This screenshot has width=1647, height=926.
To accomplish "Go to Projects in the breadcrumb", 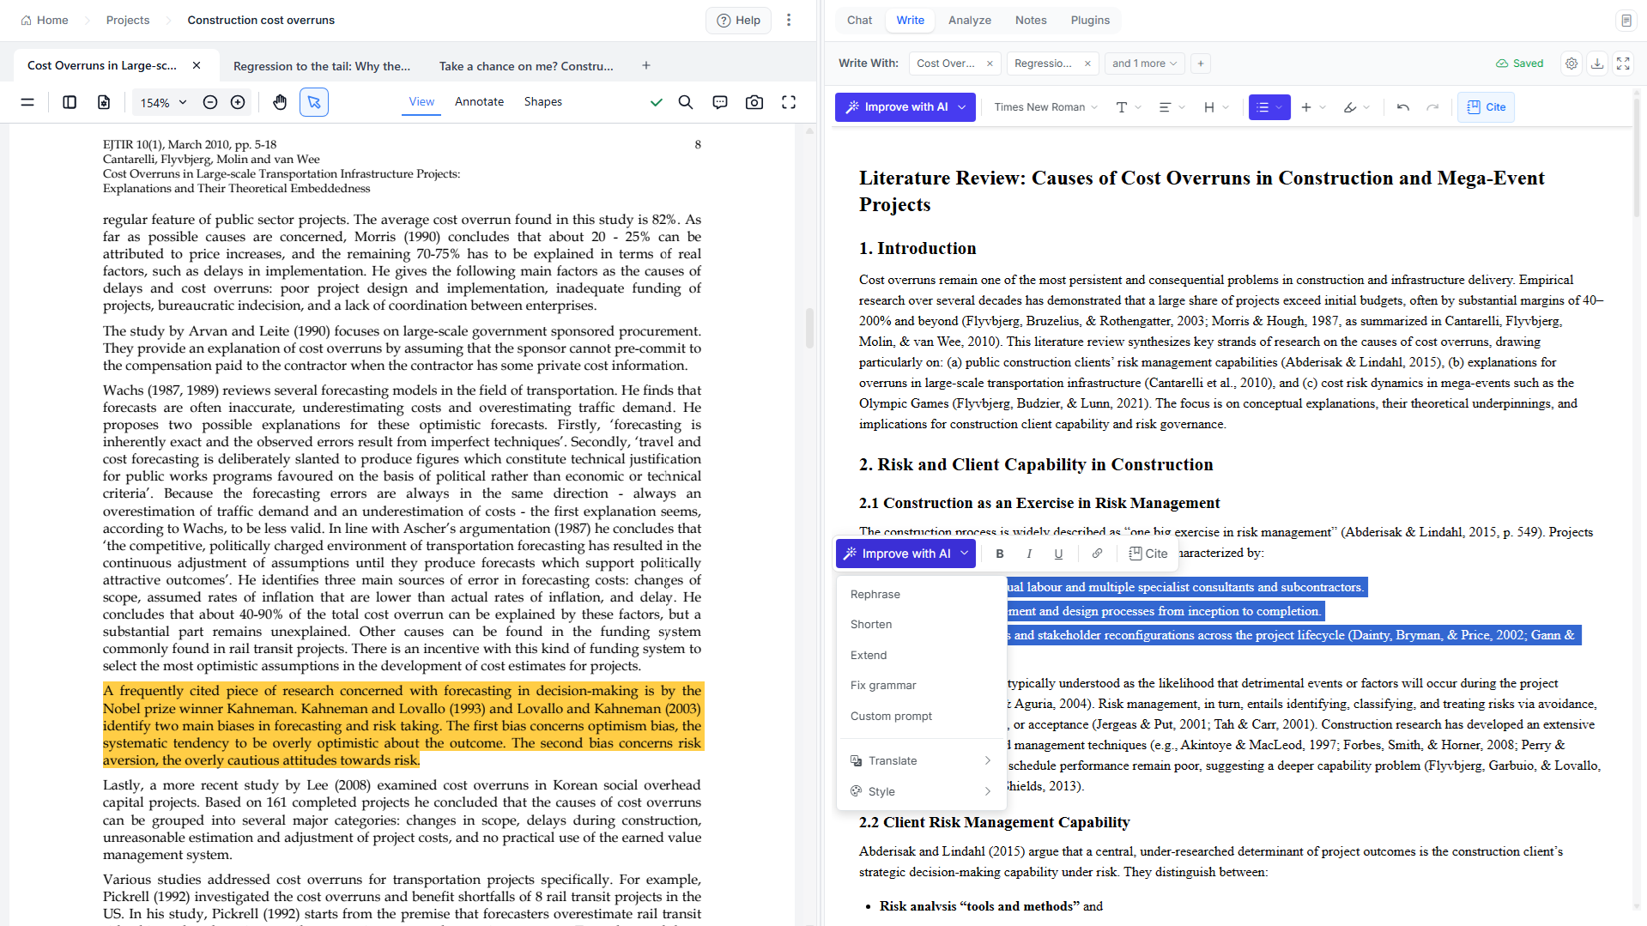I will click(x=128, y=20).
